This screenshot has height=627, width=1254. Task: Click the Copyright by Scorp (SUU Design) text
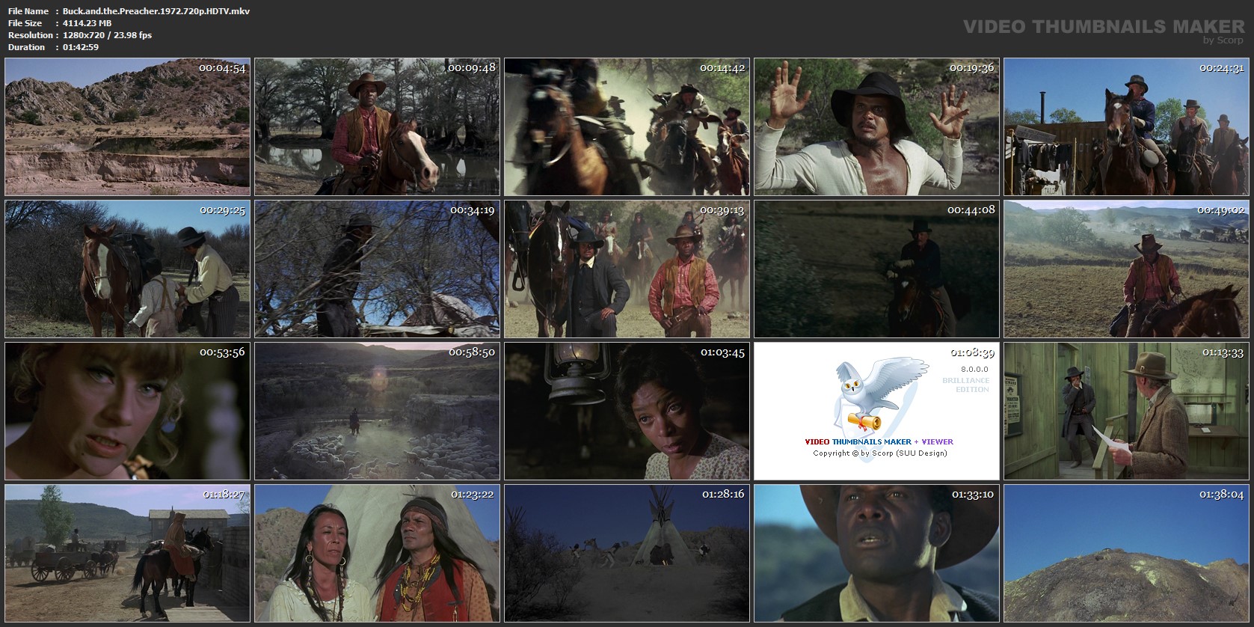pos(880,453)
